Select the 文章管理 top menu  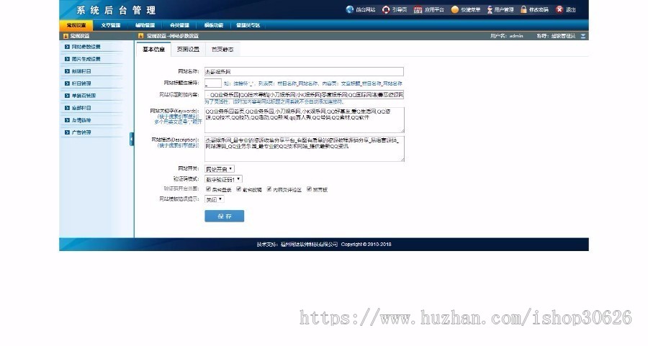click(x=111, y=25)
